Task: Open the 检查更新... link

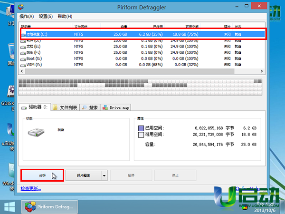Action: tap(31, 188)
